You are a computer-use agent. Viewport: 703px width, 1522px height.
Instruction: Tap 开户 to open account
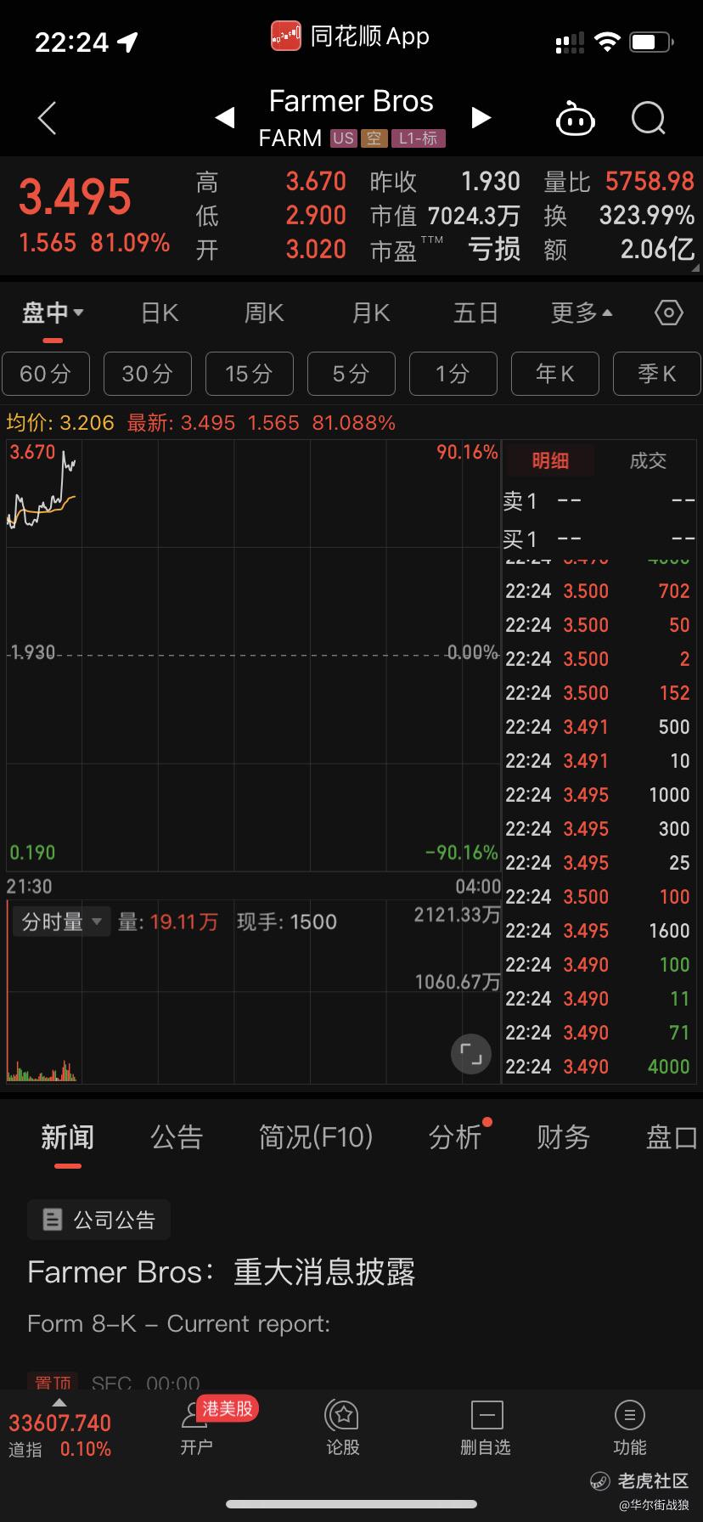click(x=197, y=1428)
